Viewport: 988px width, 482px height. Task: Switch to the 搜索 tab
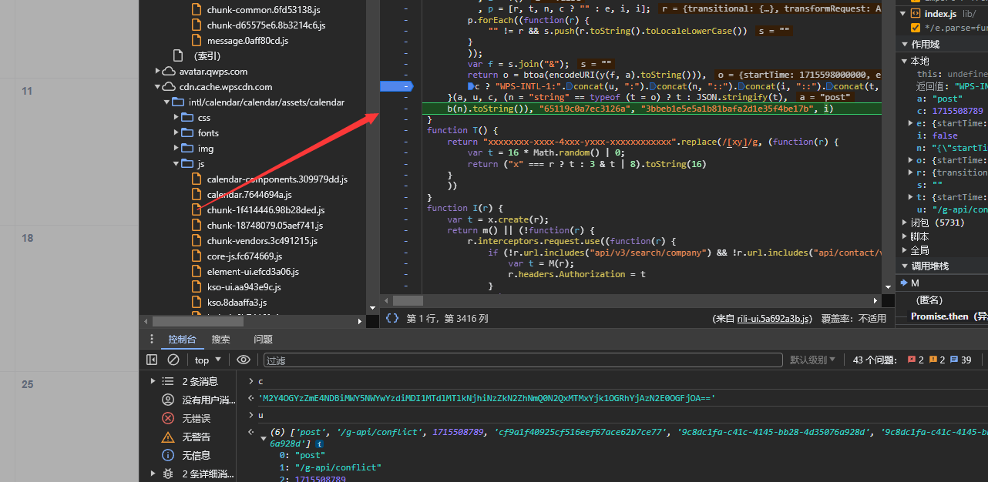click(221, 339)
